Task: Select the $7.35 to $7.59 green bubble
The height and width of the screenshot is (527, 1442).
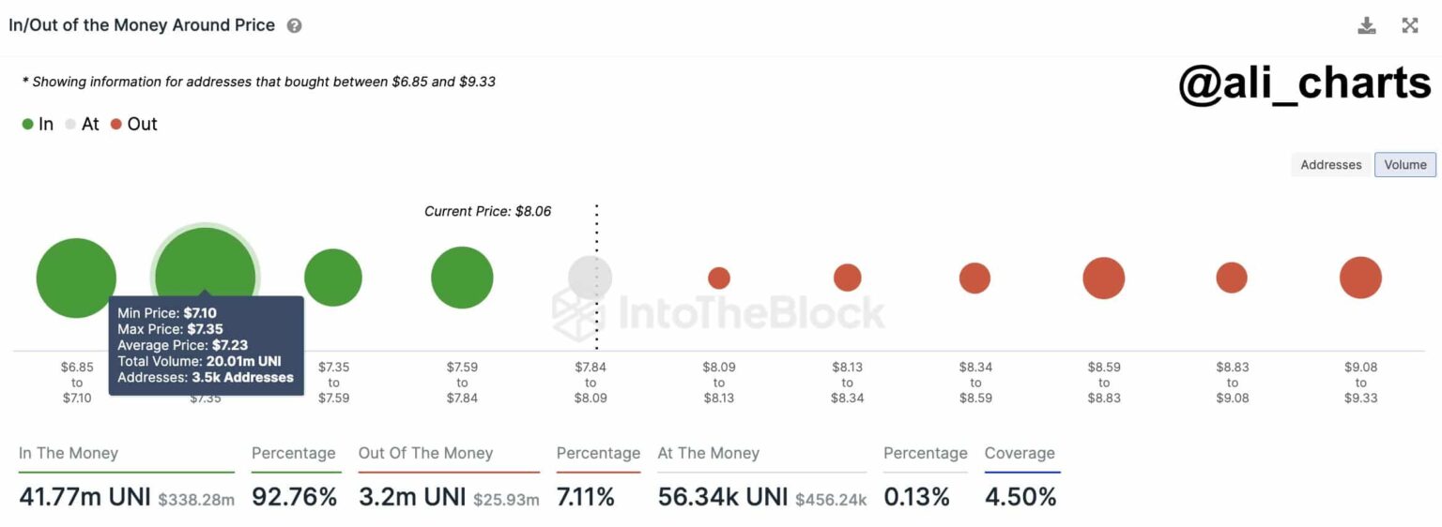Action: [333, 278]
